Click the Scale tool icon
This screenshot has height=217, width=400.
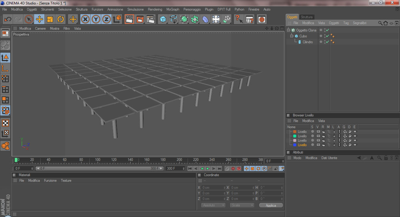50,19
